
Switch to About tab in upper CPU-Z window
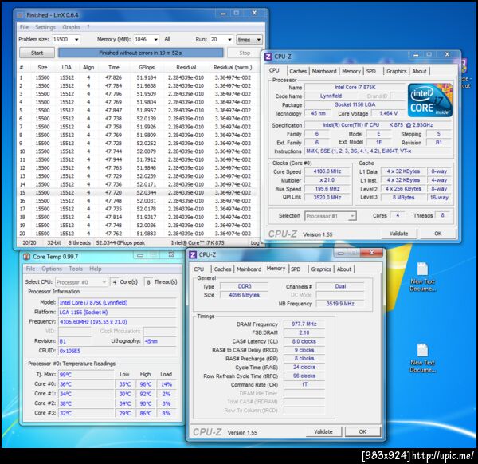[x=420, y=71]
